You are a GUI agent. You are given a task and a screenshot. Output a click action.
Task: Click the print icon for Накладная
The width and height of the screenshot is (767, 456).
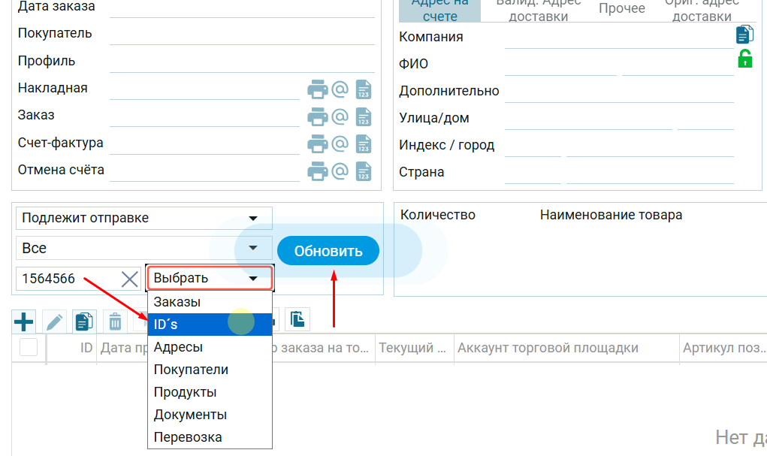pyautogui.click(x=318, y=89)
